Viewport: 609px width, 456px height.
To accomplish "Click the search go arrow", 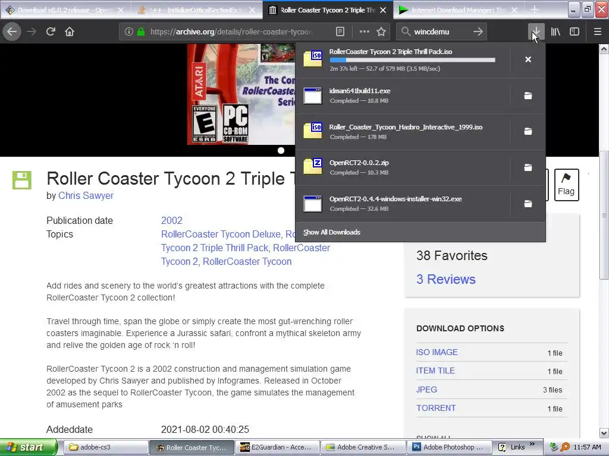I will point(478,31).
